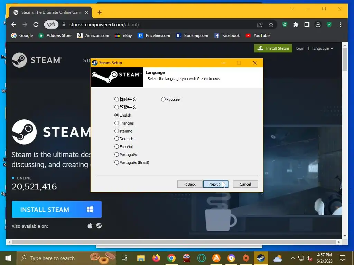
Task: Open the tab search chevron
Action: tap(292, 9)
